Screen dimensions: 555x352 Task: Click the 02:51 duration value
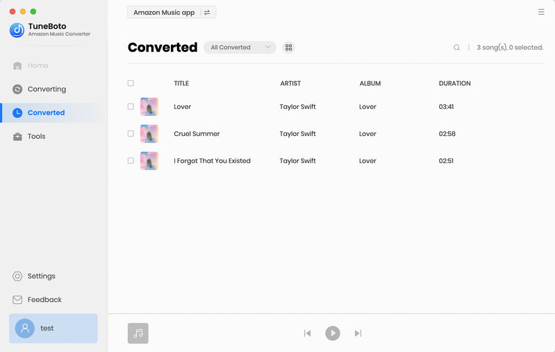(446, 161)
